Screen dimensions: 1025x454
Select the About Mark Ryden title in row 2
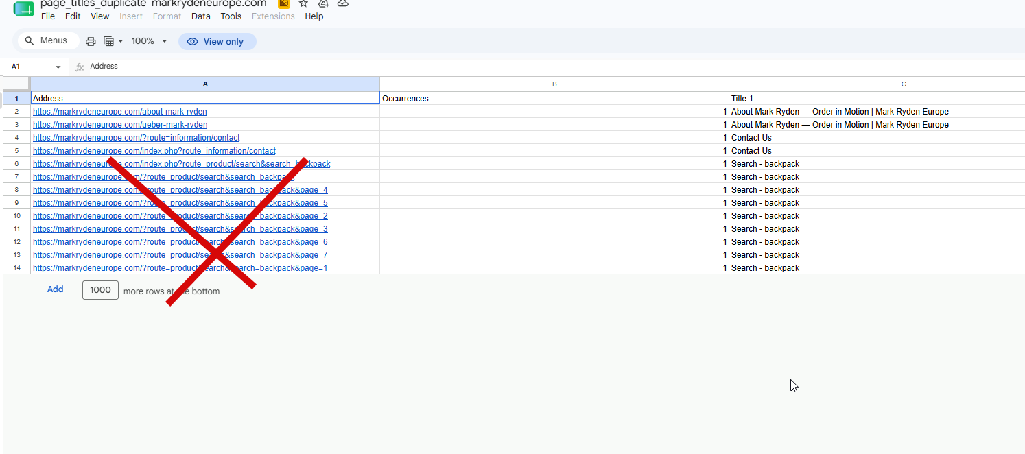point(877,112)
